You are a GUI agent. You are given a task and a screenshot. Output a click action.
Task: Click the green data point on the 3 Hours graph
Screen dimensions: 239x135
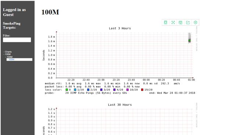[189, 40]
